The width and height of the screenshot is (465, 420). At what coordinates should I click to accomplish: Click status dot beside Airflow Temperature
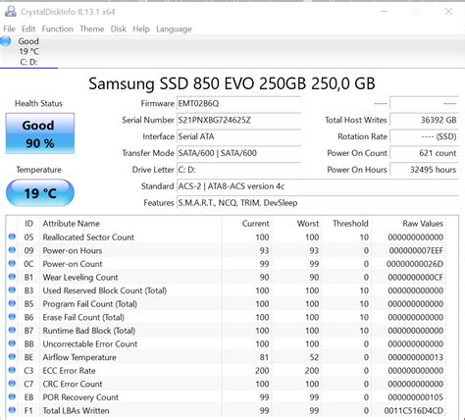[x=12, y=356]
